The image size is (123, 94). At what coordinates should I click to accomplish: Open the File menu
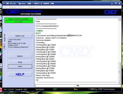[x=5, y=7]
